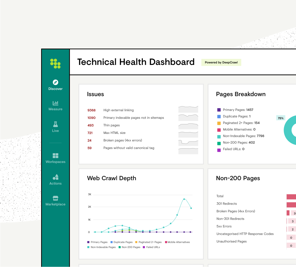This screenshot has width=296, height=267.
Task: Click Primary Pages purple swatch in Pages Breakdown
Action: 219,110
